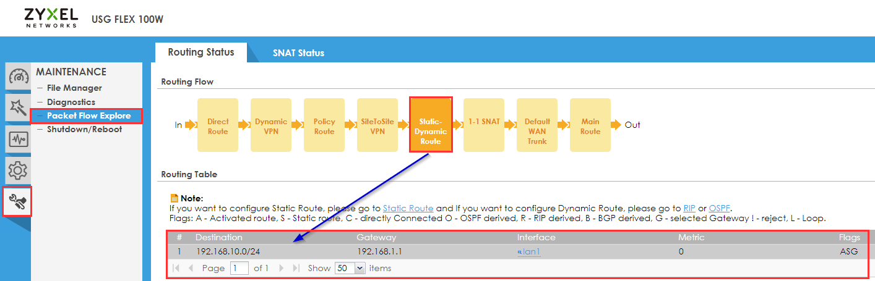Go to next page arrow
This screenshot has height=281, width=875.
[x=282, y=268]
